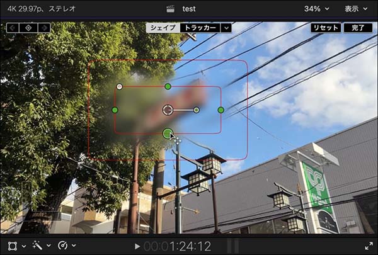Click the リセット (Reset) button
The width and height of the screenshot is (378, 255).
point(325,28)
